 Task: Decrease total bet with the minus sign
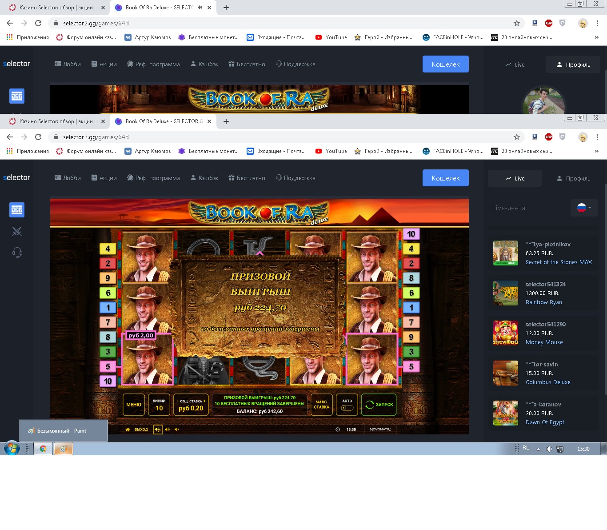point(177,401)
